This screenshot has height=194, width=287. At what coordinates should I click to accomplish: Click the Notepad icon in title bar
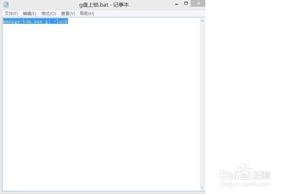tap(6, 5)
